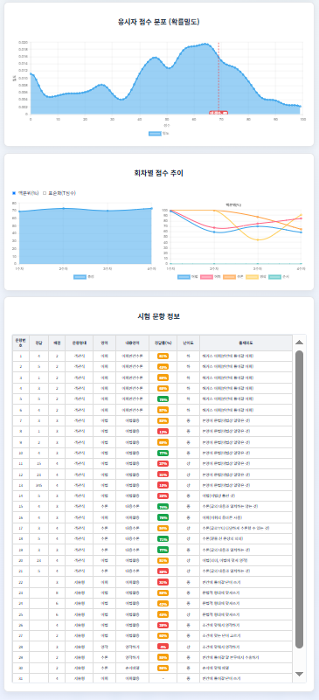Click the 출제의도 column header
Image resolution: width=319 pixels, height=700 pixels.
[x=246, y=343]
